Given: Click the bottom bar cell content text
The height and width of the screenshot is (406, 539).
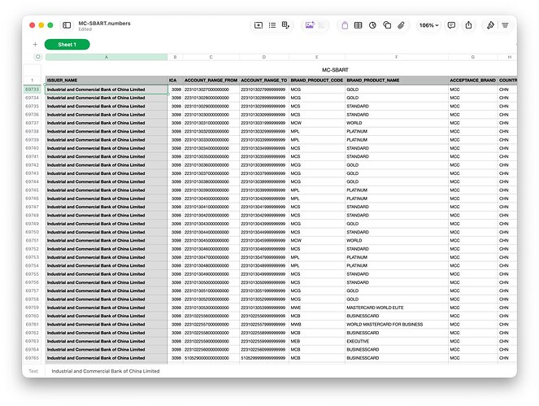Looking at the screenshot, I should tap(106, 371).
